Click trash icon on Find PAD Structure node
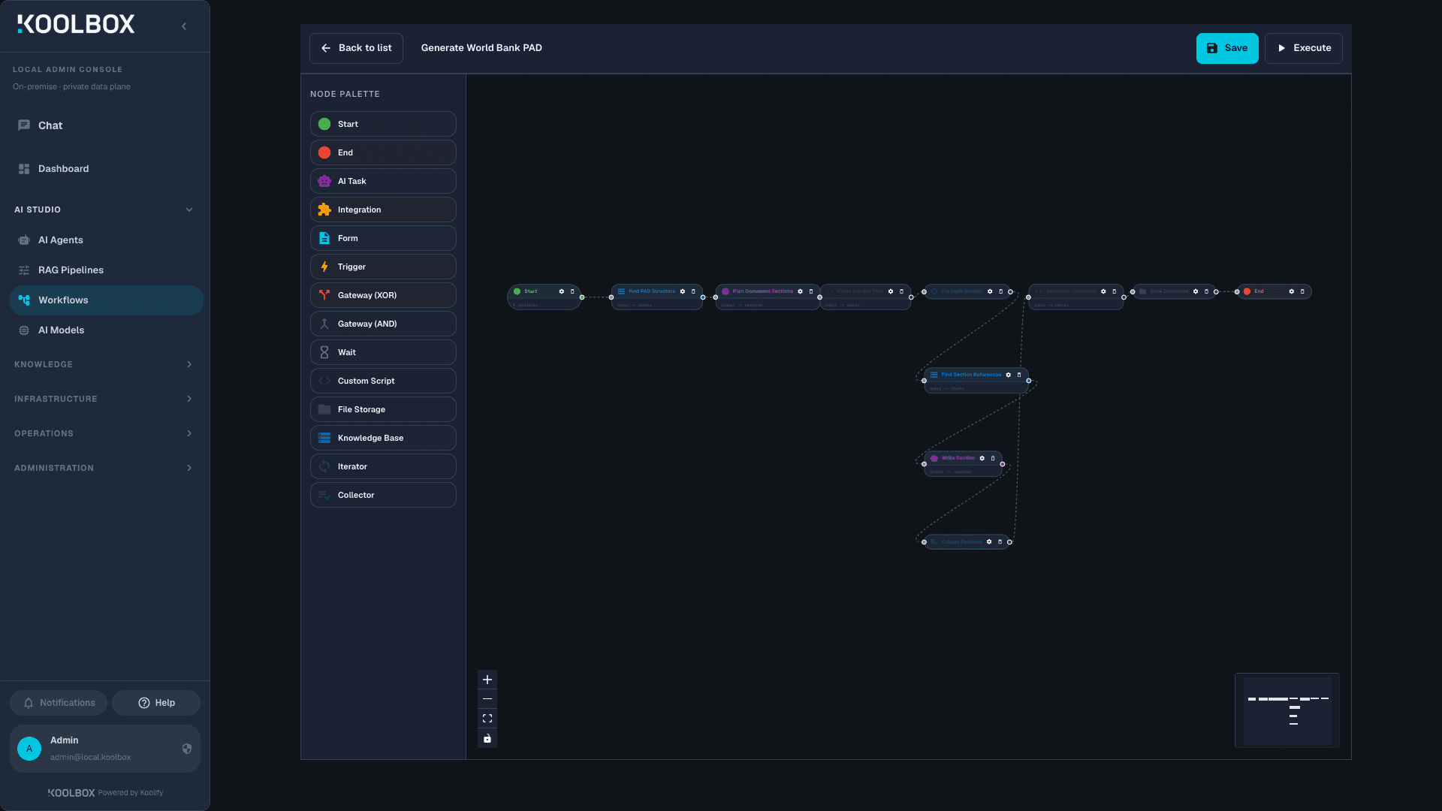 coord(693,291)
